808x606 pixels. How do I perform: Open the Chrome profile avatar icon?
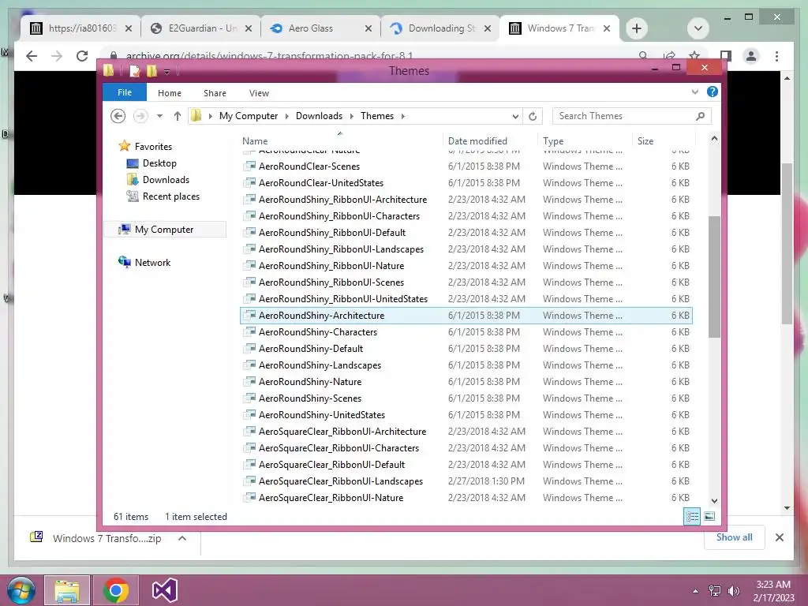click(751, 56)
